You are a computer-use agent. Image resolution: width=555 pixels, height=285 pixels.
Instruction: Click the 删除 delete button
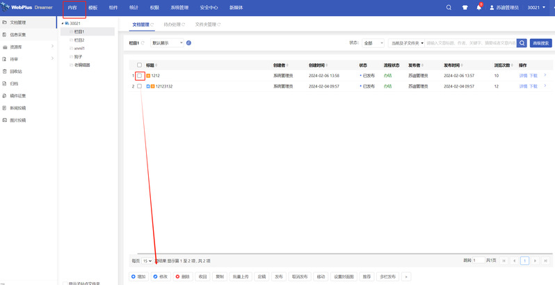[x=183, y=277]
